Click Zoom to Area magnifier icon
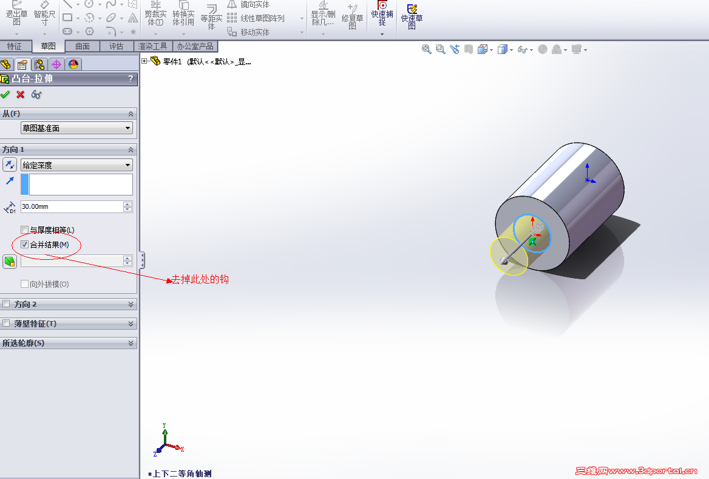Image resolution: width=709 pixels, height=479 pixels. pyautogui.click(x=441, y=49)
